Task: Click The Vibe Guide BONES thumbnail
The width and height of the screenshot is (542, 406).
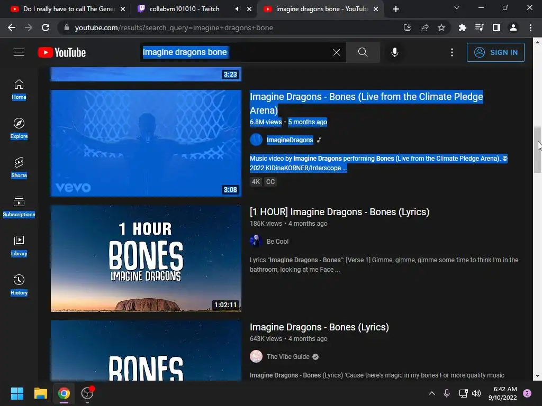Action: pyautogui.click(x=146, y=350)
